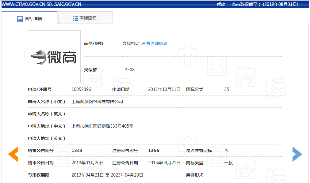Click the 申请/注册号 label
This screenshot has height=183, width=310.
pos(40,89)
